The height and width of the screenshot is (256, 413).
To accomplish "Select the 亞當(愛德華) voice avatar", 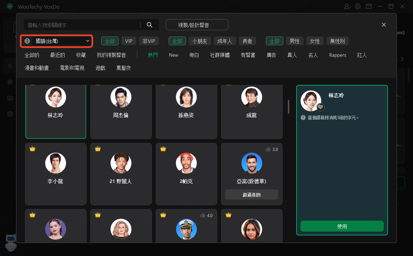I will (x=252, y=163).
